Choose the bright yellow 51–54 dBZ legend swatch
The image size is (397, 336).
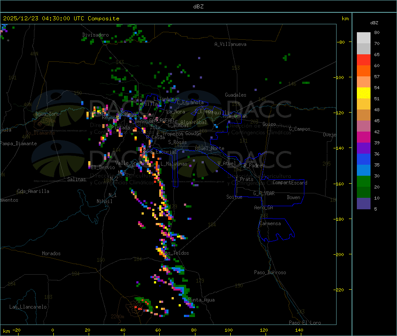(363, 93)
